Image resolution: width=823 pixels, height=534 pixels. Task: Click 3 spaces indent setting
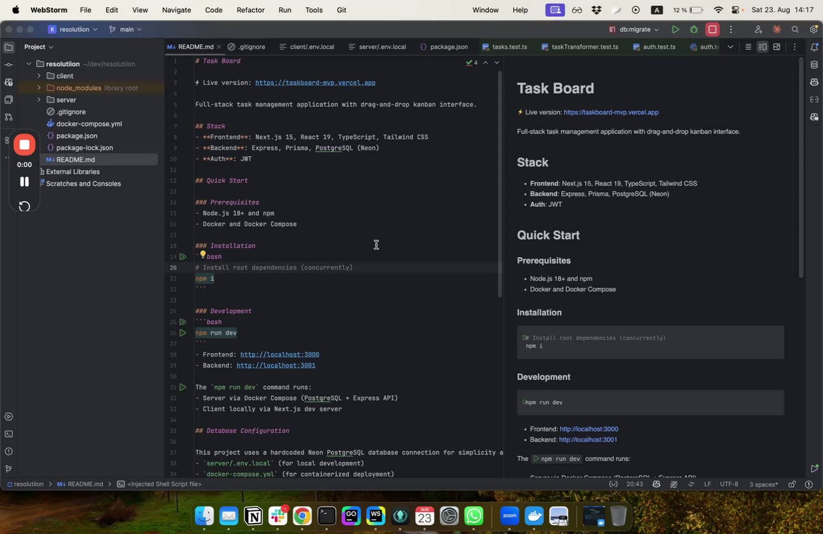click(x=763, y=484)
